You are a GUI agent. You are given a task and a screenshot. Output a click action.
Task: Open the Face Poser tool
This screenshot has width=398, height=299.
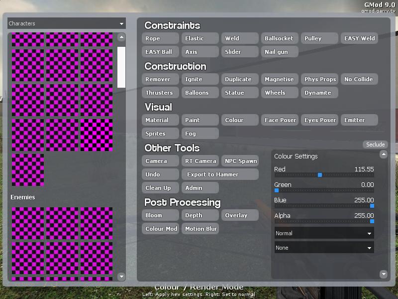(x=279, y=120)
